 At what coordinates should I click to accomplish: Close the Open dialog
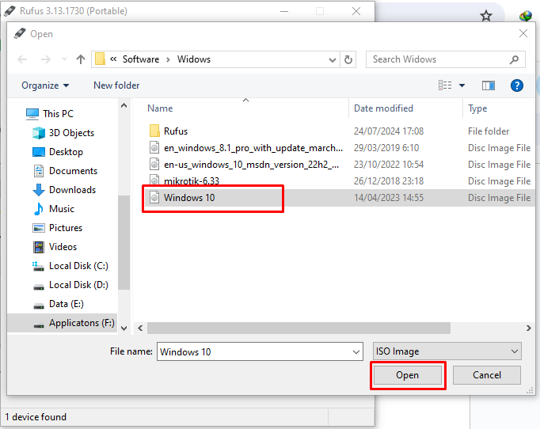click(x=523, y=33)
